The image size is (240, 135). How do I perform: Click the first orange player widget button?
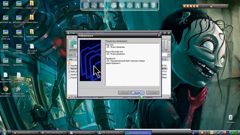point(184,6)
